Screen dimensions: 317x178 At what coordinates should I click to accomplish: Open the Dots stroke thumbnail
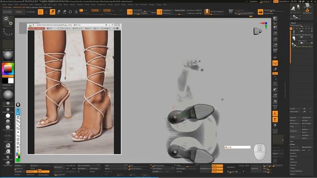pyautogui.click(x=8, y=32)
